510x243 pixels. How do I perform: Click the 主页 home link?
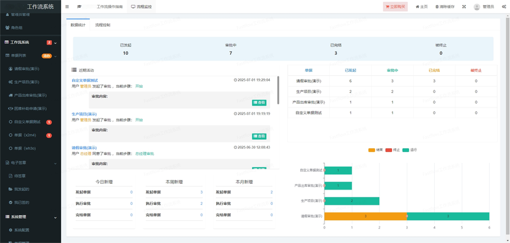click(x=421, y=6)
